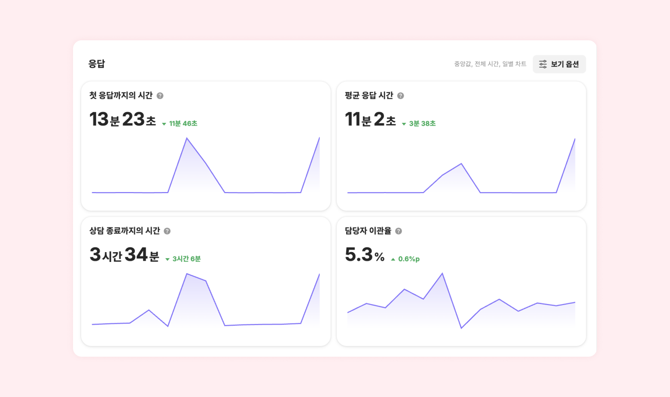670x397 pixels.
Task: Click the 0.6%p change value
Action: (x=409, y=259)
